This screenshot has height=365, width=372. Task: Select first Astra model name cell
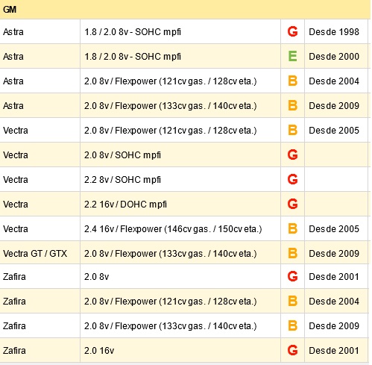point(40,31)
